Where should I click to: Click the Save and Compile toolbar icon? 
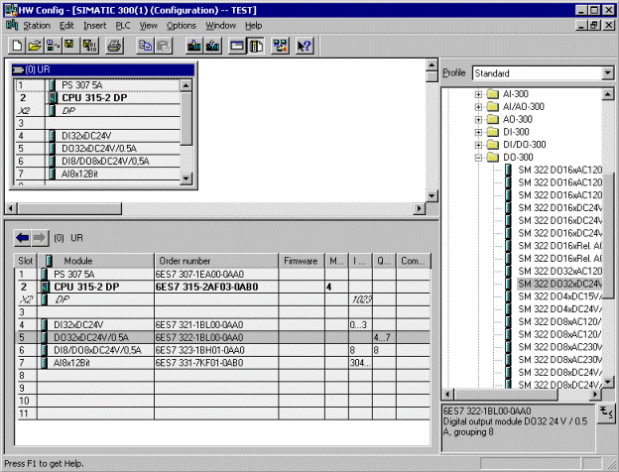[x=88, y=46]
